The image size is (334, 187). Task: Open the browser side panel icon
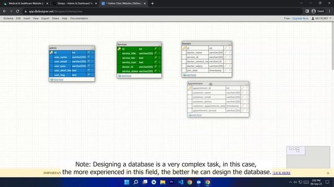307,11
